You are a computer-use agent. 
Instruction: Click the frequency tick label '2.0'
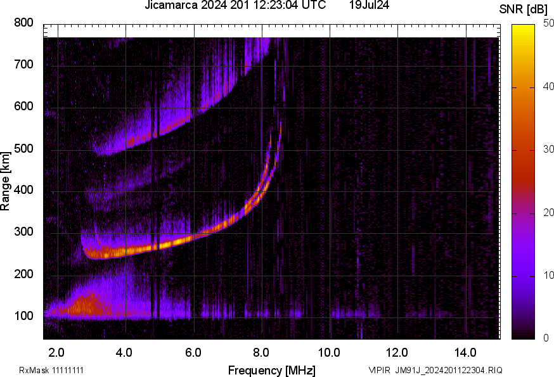point(56,352)
